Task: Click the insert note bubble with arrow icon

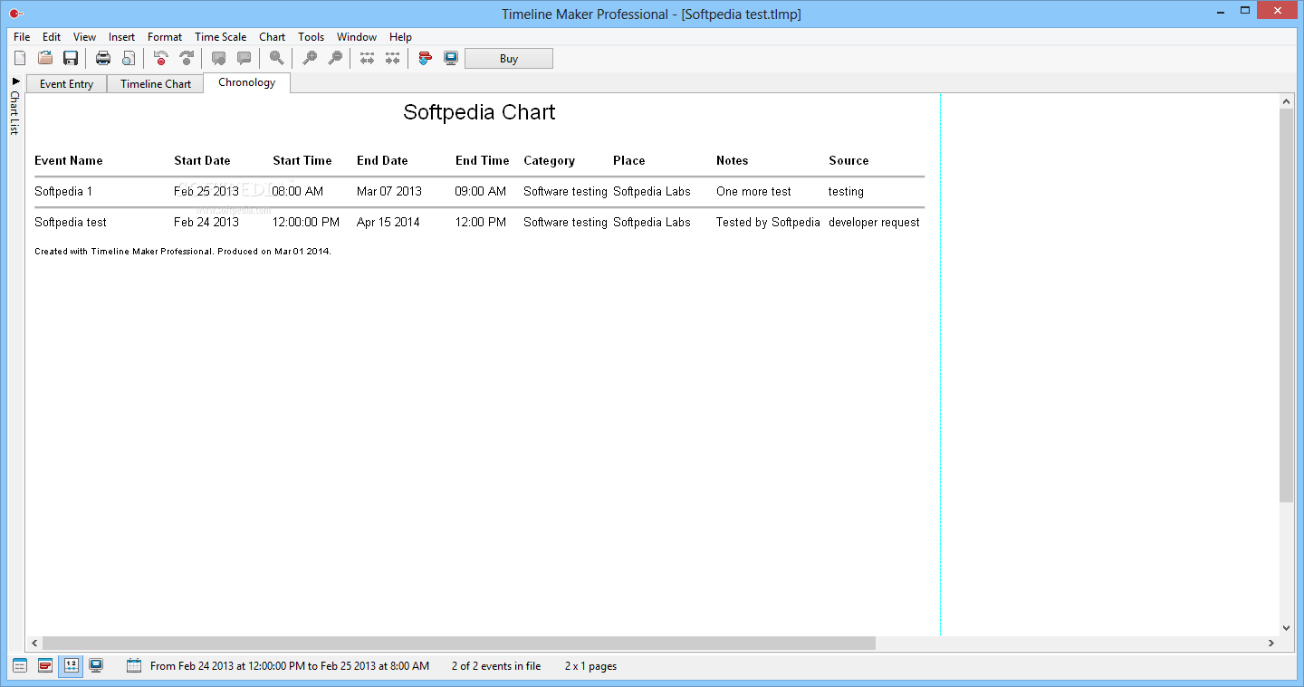Action: coord(218,58)
